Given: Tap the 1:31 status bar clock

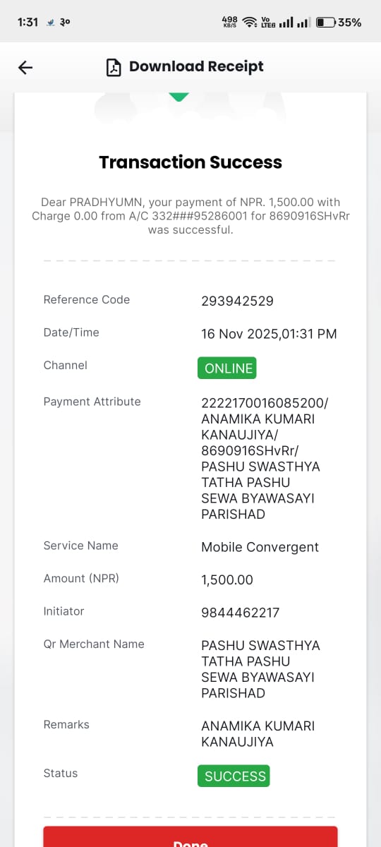Looking at the screenshot, I should point(28,22).
